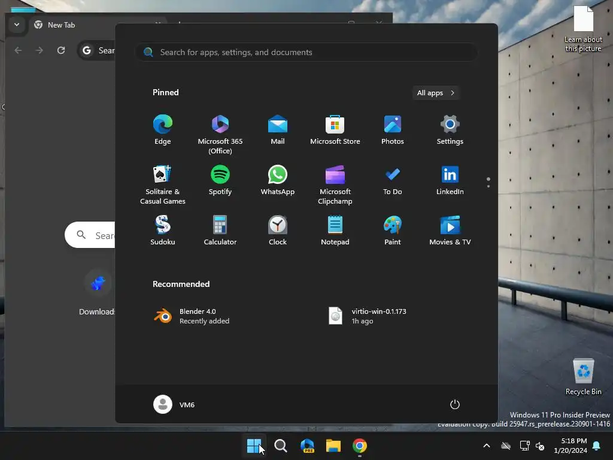Open the Mail app
613x460 pixels.
[x=278, y=130]
